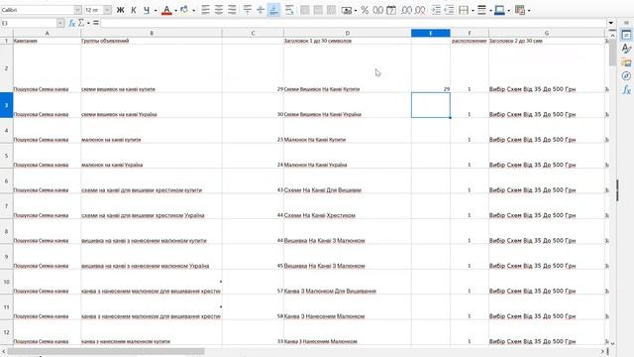Select column A header

pos(47,33)
